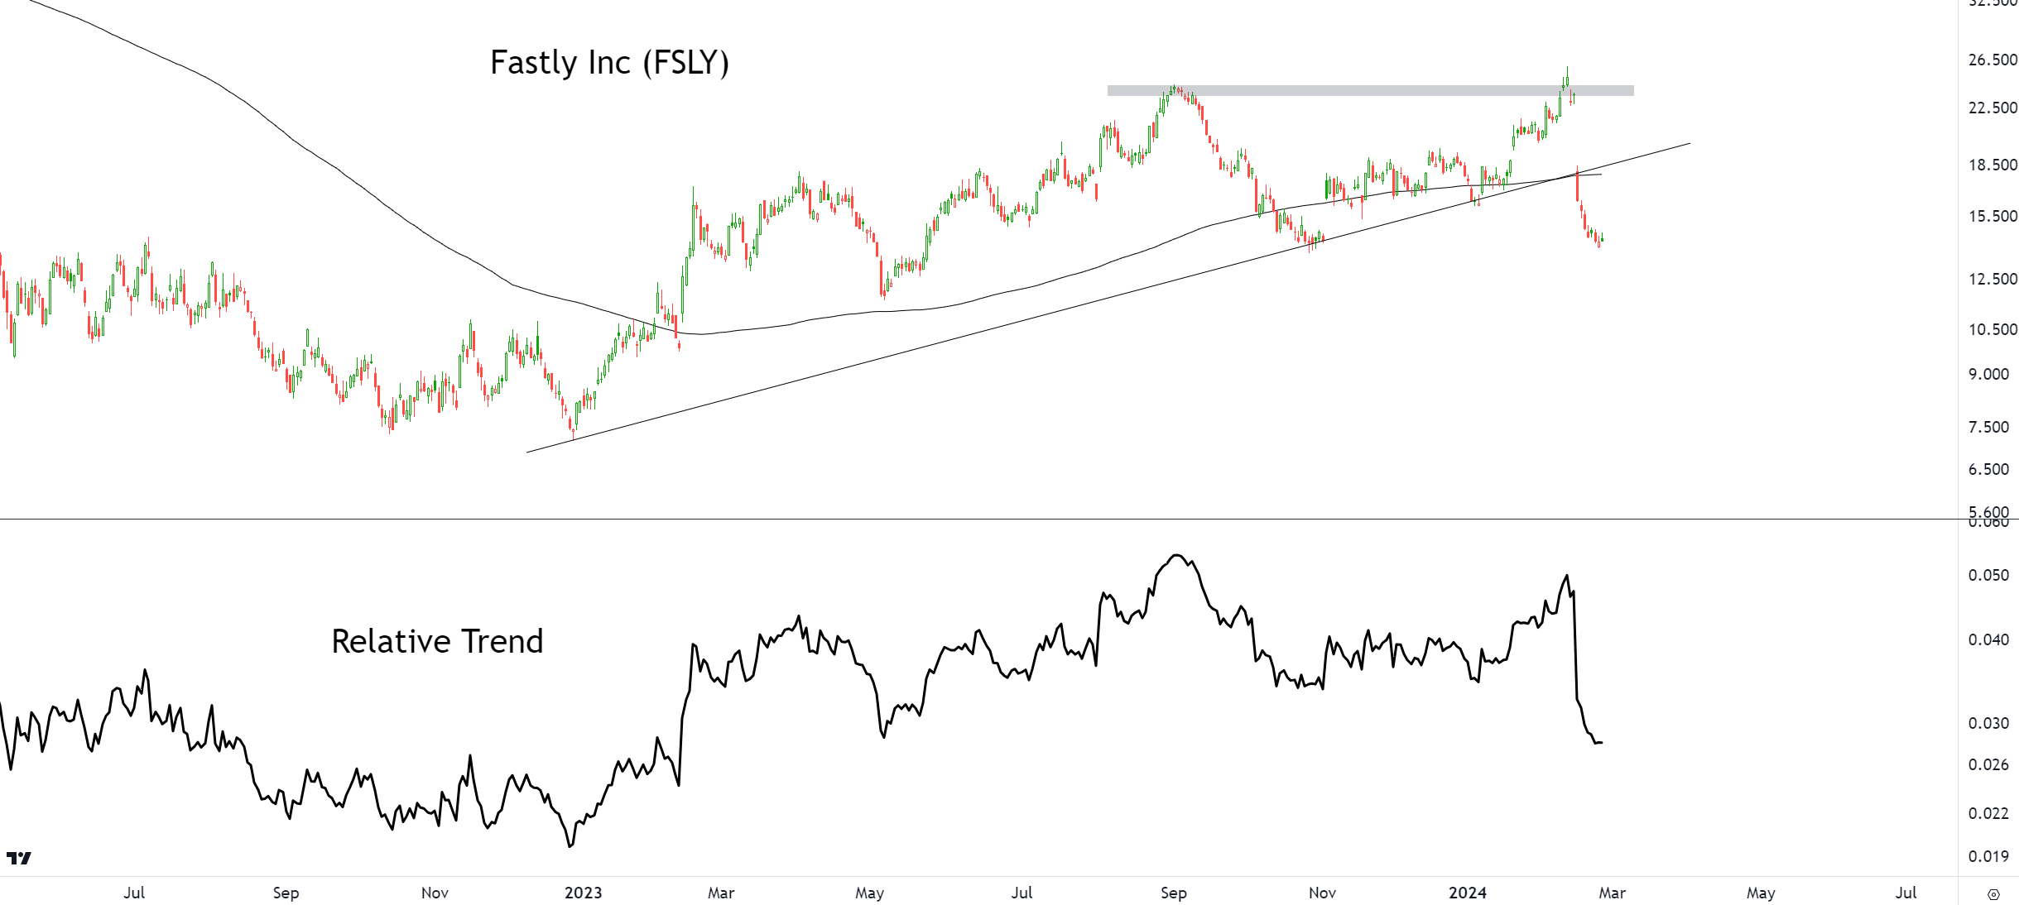Viewport: 2019px width, 905px height.
Task: Click the Fastly Inc (FSLY) title text
Action: (x=609, y=63)
